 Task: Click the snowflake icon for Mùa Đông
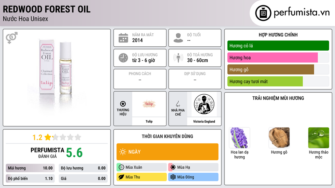click(x=173, y=177)
